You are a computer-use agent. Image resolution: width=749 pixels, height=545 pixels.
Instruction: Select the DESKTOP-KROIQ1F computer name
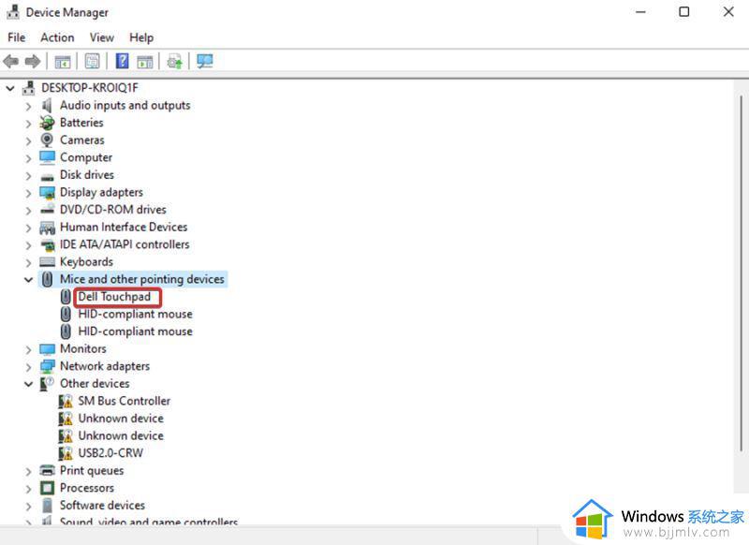pyautogui.click(x=90, y=88)
